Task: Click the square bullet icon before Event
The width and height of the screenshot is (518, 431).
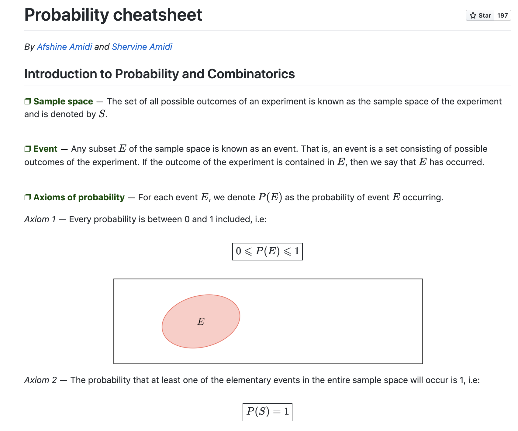Action: pyautogui.click(x=28, y=149)
